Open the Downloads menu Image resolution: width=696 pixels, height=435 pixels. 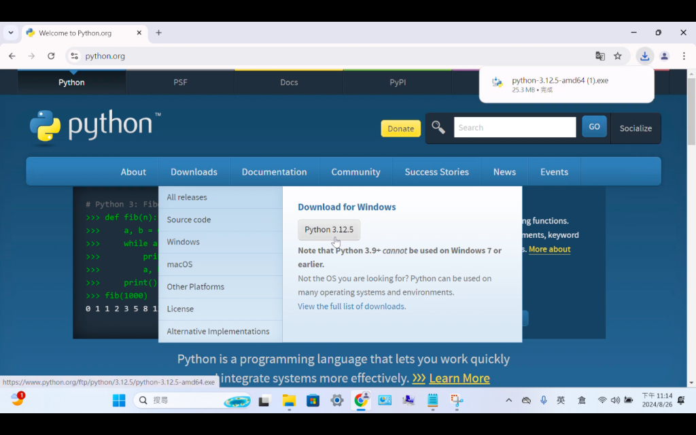[194, 172]
